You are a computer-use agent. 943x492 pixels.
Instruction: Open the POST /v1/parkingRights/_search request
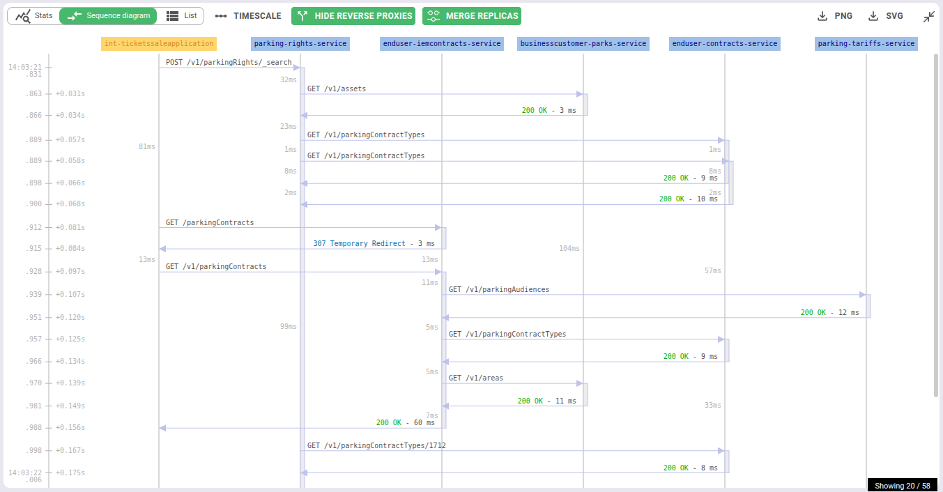coord(229,63)
